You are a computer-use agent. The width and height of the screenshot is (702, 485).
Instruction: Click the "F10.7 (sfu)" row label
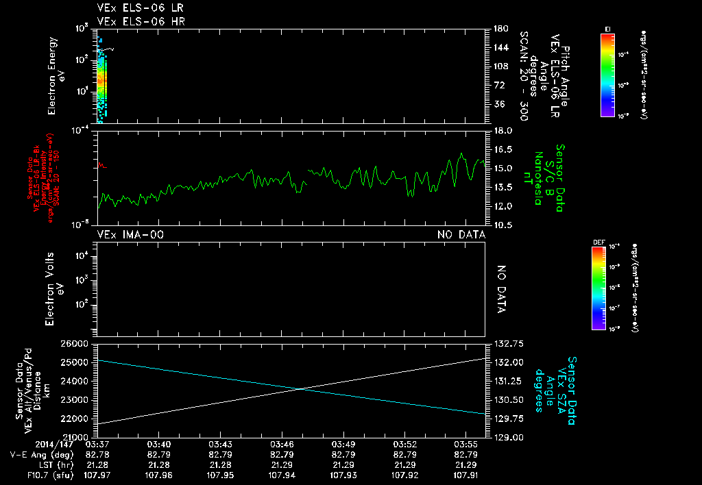50,475
